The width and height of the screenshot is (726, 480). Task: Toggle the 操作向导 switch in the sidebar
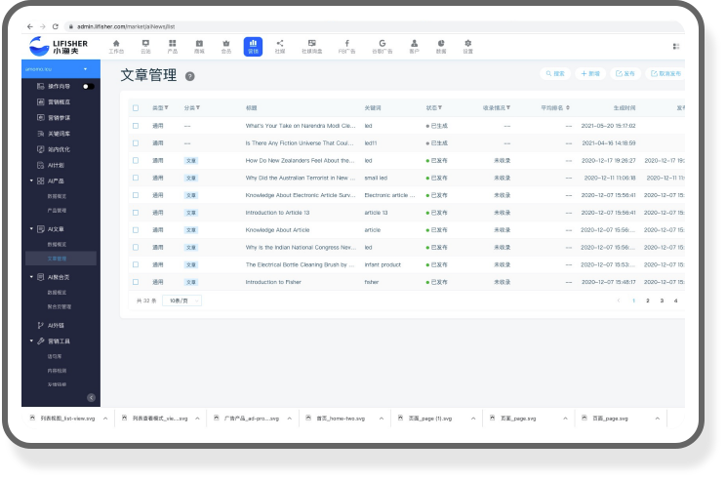88,86
